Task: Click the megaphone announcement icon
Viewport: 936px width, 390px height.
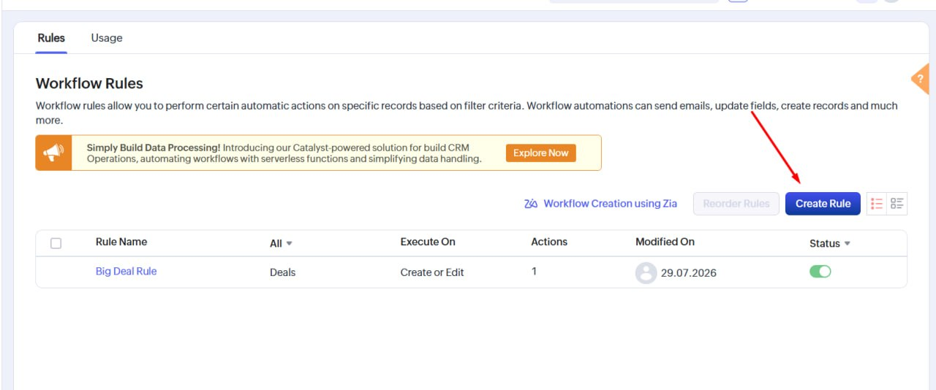Action: 53,153
